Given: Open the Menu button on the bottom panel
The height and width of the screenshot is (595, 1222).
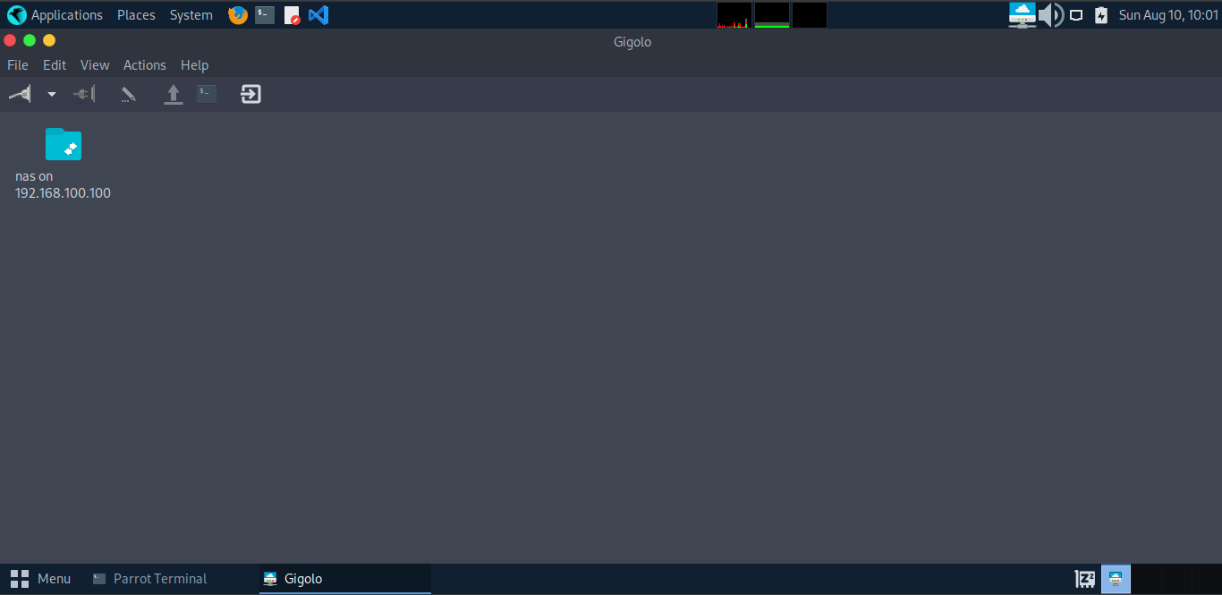Looking at the screenshot, I should click(x=40, y=578).
